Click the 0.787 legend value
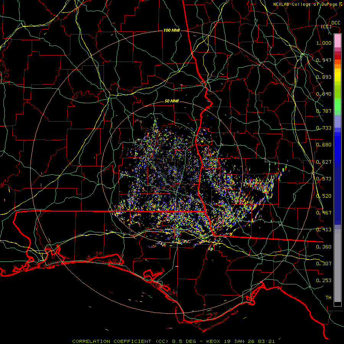Viewport: 344px width, 344px height. [324, 111]
